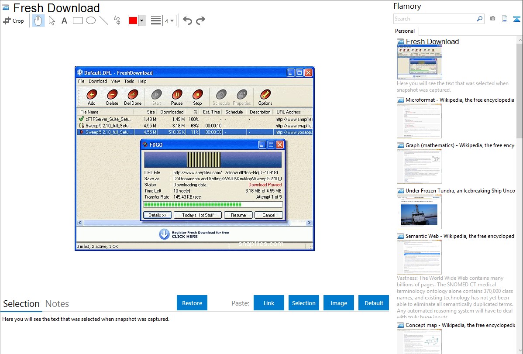Select the zFTPServer_Suite_Setu download row

click(x=195, y=119)
